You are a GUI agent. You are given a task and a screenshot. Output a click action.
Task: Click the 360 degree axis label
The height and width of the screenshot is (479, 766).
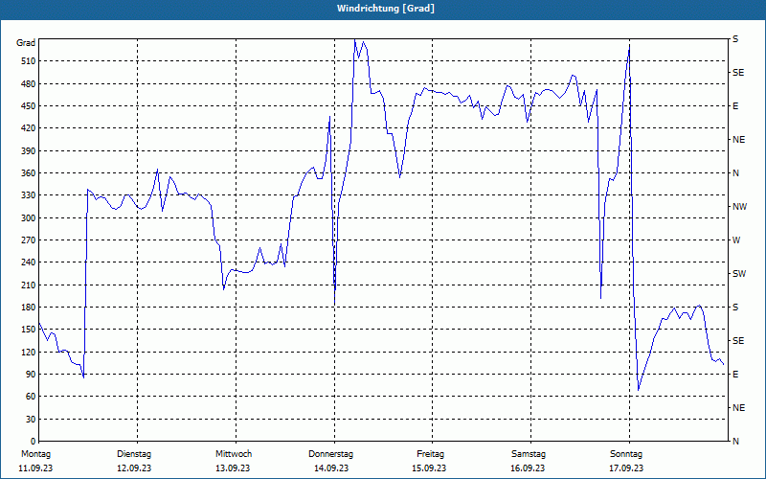coord(29,173)
